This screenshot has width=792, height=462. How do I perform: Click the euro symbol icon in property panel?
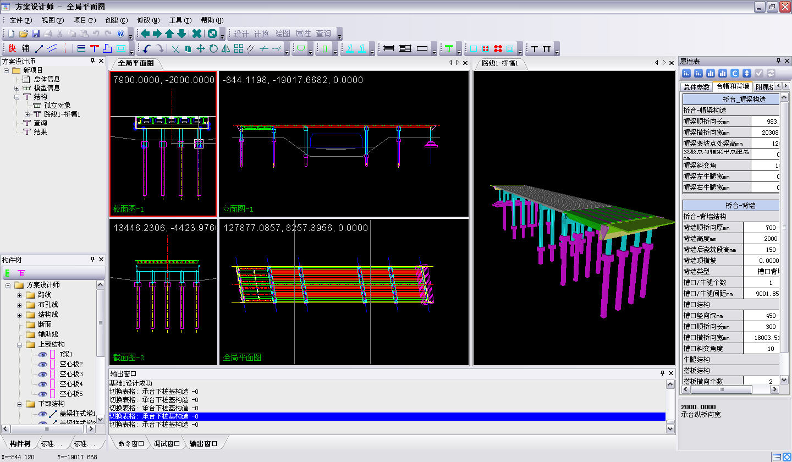[735, 73]
